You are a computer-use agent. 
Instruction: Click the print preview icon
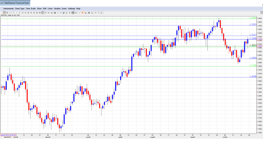click(x=92, y=13)
